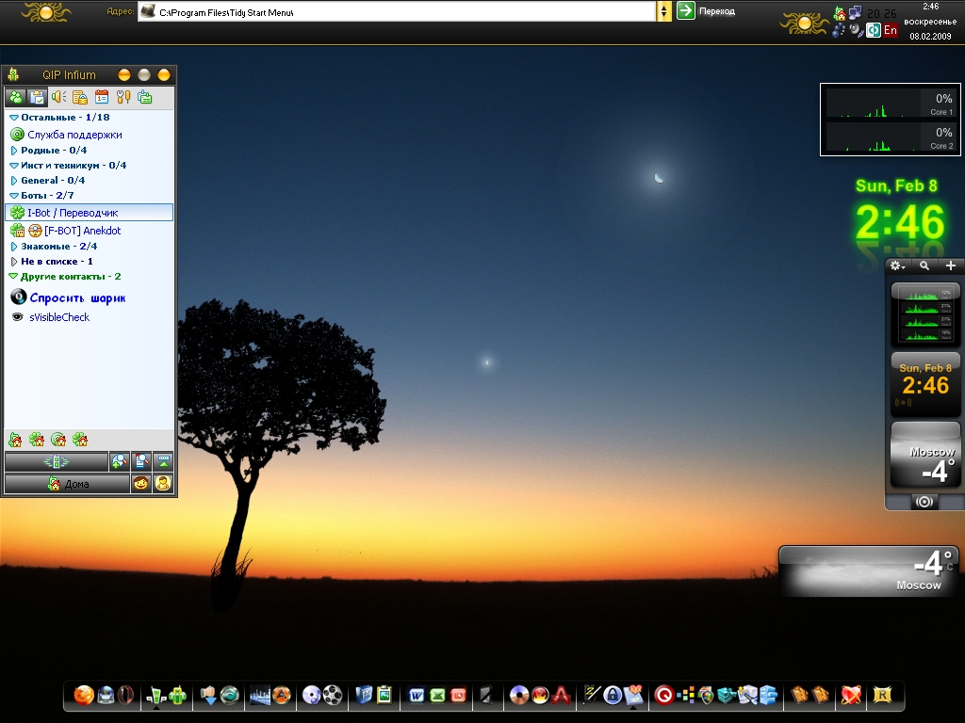Collapse the Остальные contact group

(x=14, y=118)
